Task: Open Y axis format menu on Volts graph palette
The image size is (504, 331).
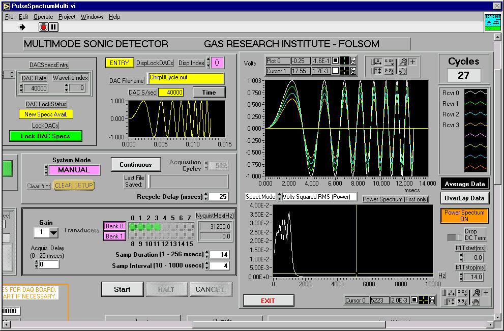Action: (389, 71)
